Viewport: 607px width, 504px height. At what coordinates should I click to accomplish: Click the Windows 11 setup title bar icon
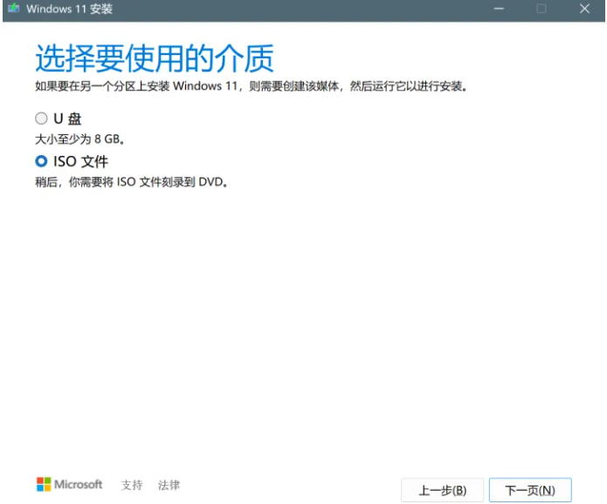(x=14, y=8)
